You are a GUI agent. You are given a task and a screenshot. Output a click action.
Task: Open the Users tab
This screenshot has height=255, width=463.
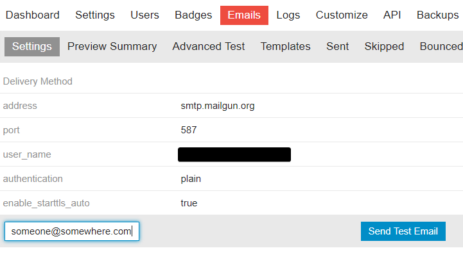tap(144, 15)
